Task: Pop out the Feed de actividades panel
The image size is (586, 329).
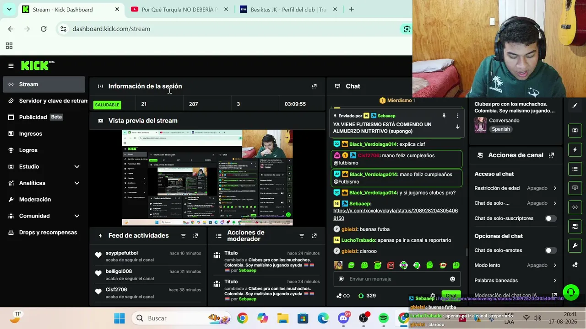Action: tap(195, 236)
